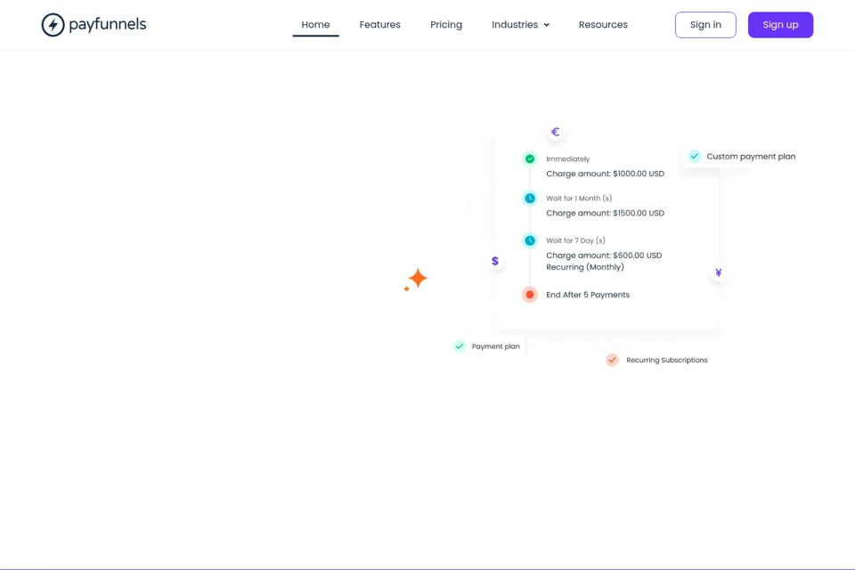Click the clock icon beside Wait for 7 Day

pyautogui.click(x=529, y=240)
